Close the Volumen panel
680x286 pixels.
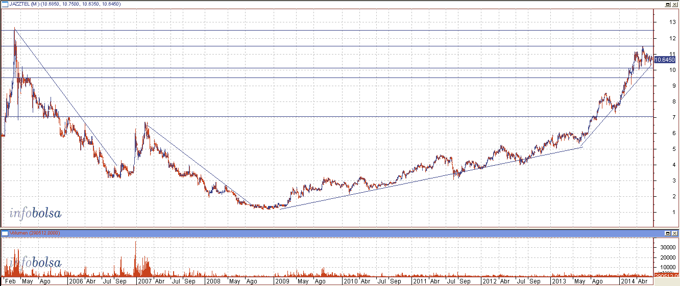coord(674,233)
